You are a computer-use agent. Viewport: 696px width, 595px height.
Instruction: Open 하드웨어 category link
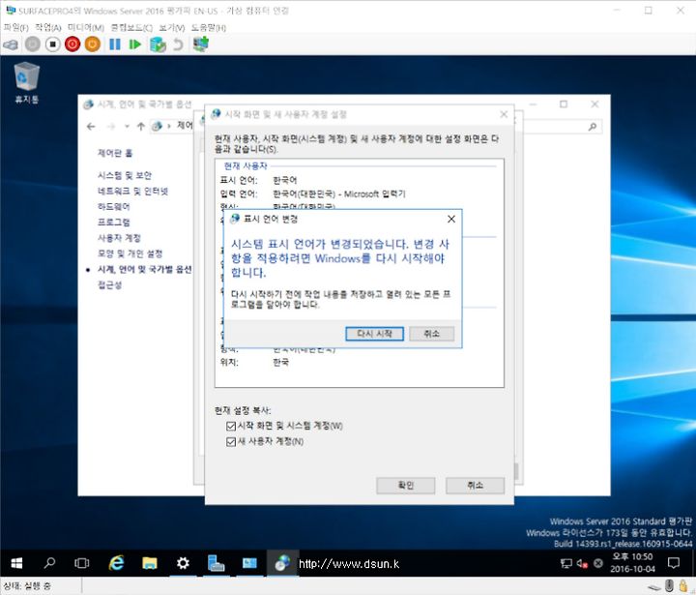tap(114, 207)
